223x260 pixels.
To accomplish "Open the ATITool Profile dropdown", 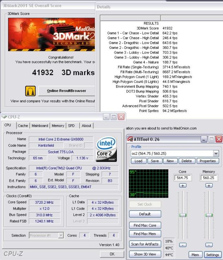I will pyautogui.click(x=216, y=153).
